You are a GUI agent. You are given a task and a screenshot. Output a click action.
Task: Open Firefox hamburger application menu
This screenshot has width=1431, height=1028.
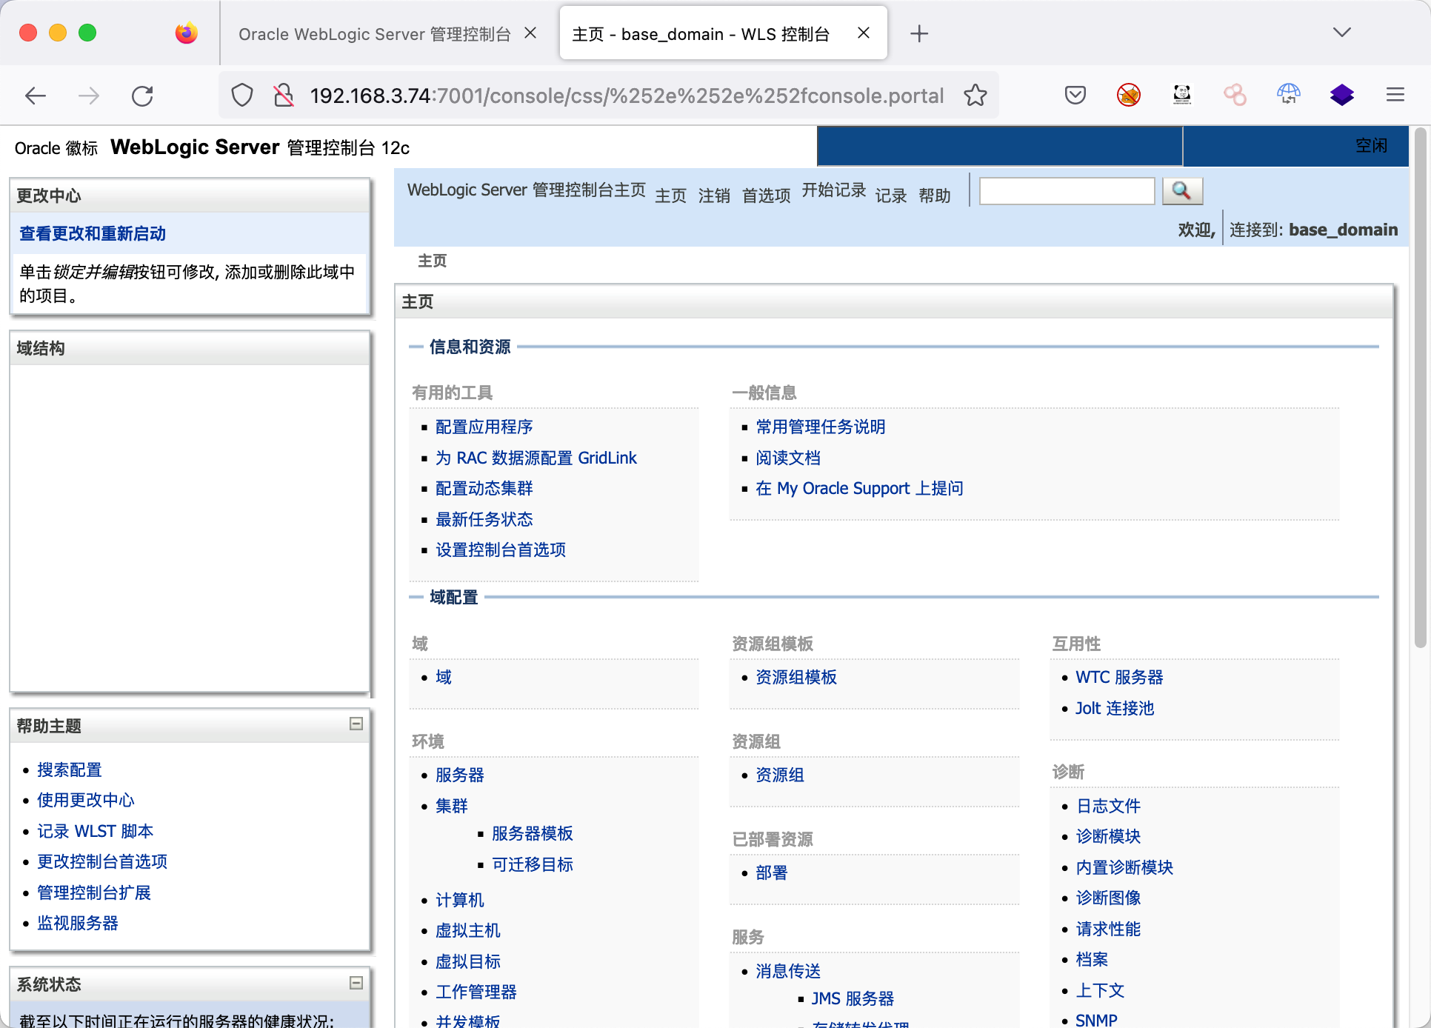pyautogui.click(x=1395, y=95)
